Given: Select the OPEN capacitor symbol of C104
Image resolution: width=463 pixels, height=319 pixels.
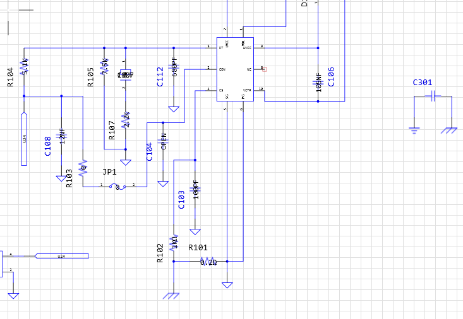Looking at the screenshot, I should coord(163,141).
